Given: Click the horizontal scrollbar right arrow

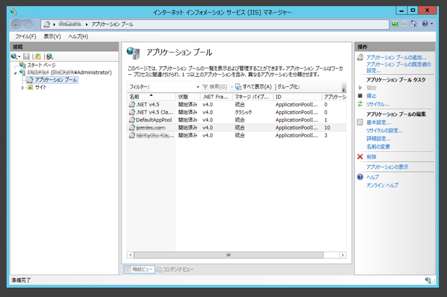Looking at the screenshot, I should [x=342, y=255].
